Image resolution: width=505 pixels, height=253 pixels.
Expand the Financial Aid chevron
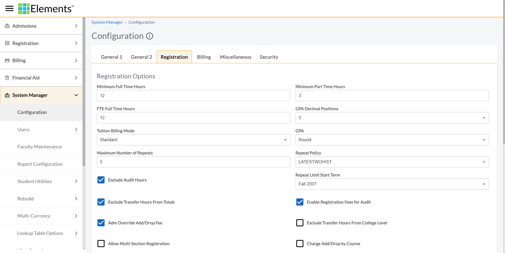(x=76, y=78)
